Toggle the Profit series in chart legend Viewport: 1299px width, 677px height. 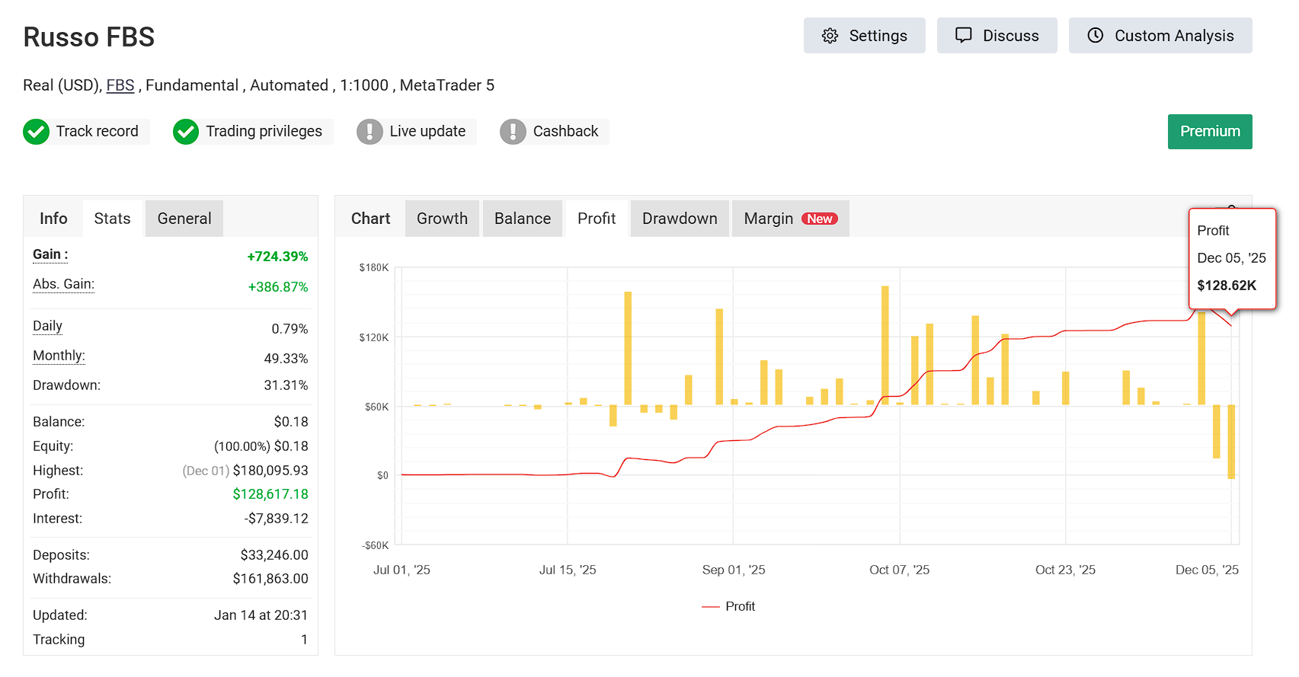coord(728,606)
